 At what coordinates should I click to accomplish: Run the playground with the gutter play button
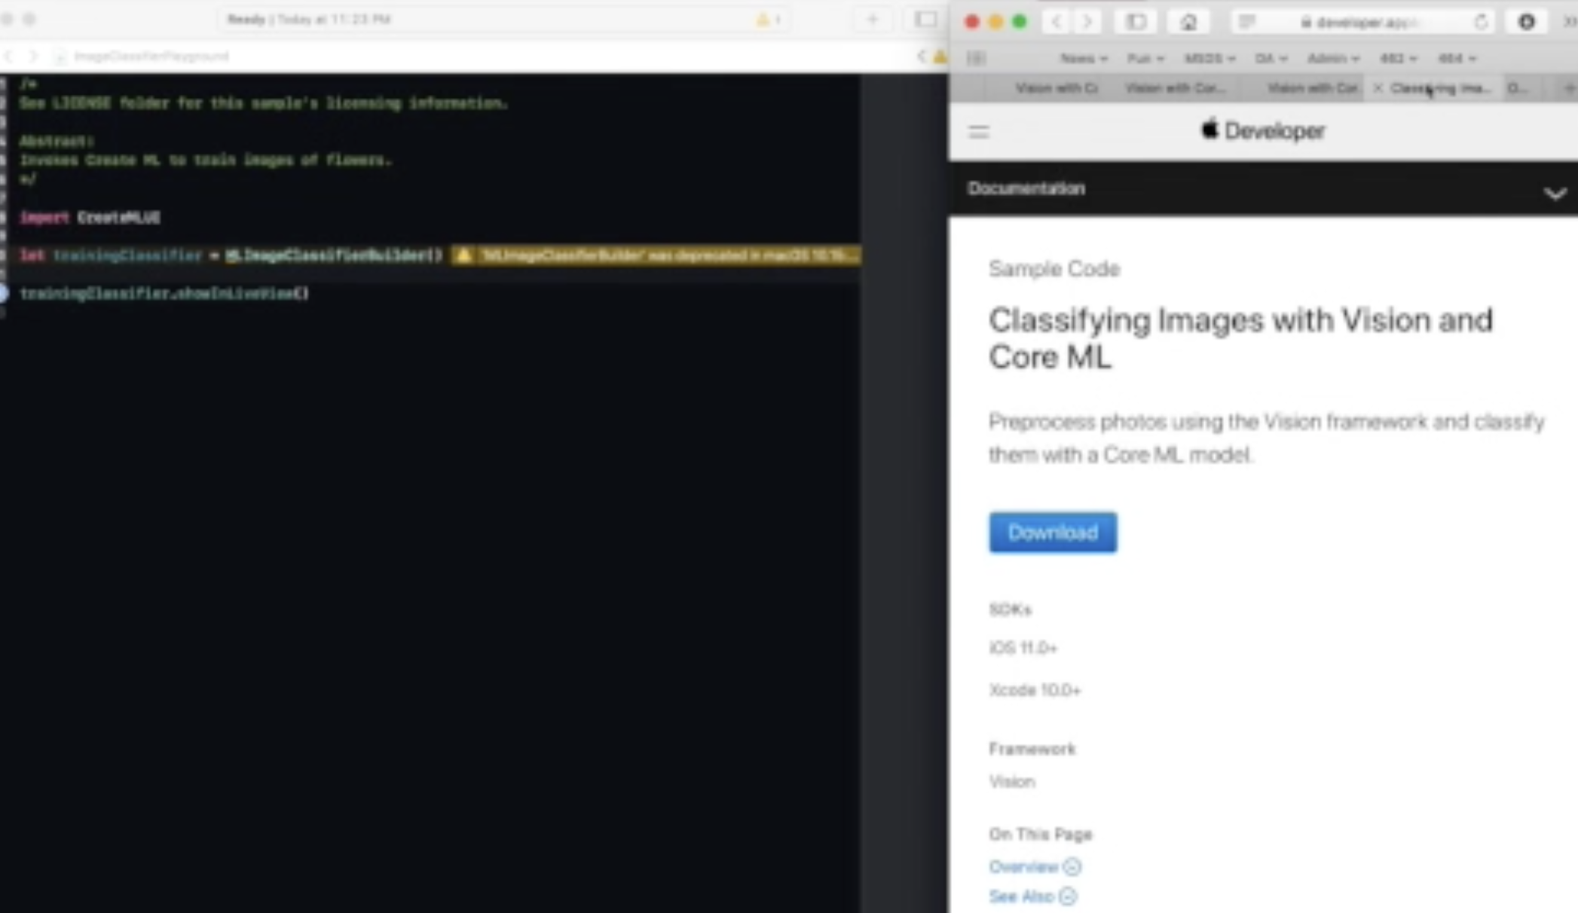[x=3, y=294]
